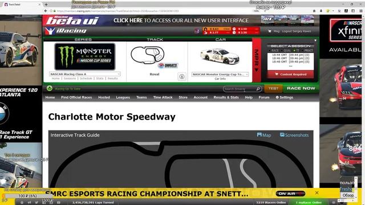
Task: Open the Help menu
Action: click(249, 97)
